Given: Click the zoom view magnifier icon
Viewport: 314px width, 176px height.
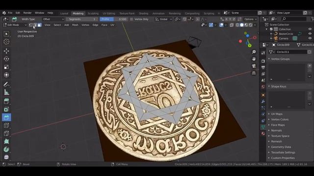Looking at the screenshot, I should (x=254, y=52).
